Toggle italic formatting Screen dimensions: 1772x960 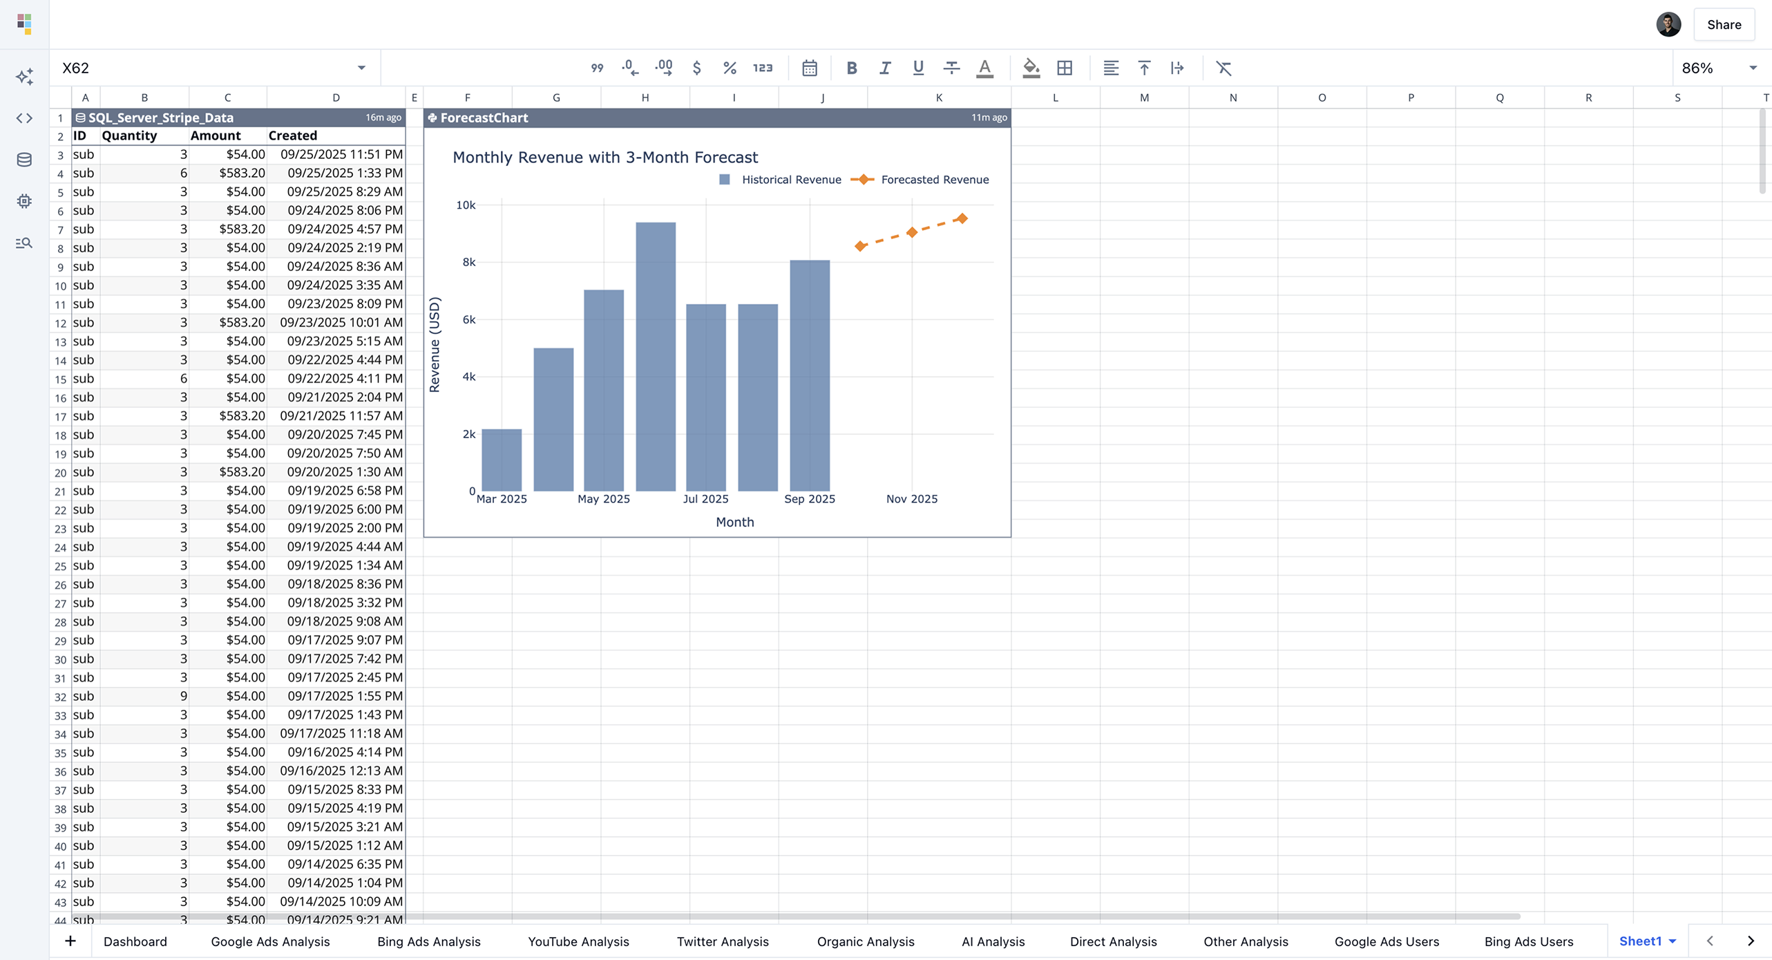(x=885, y=68)
